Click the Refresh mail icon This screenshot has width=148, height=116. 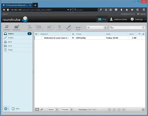[x=7, y=28]
